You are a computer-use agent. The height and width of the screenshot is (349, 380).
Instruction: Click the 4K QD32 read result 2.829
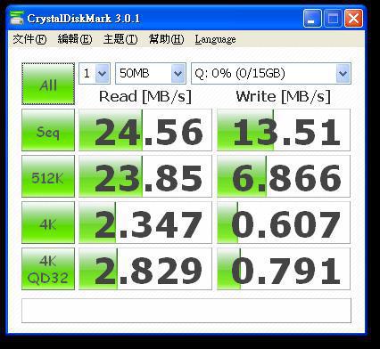[145, 269]
